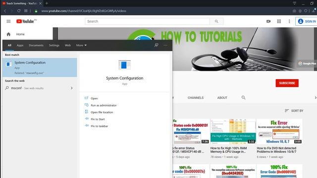Screen dimensions: 317x178
Task: Open search panel ellipsis options
Action: click(165, 45)
